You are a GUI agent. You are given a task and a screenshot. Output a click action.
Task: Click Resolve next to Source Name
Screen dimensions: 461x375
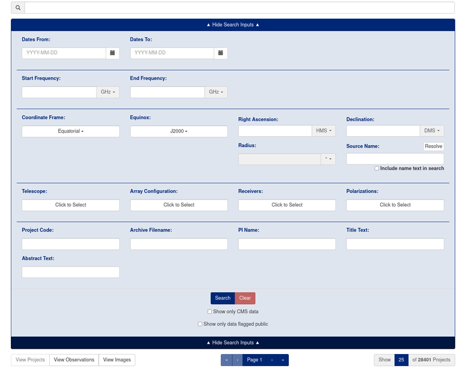433,146
